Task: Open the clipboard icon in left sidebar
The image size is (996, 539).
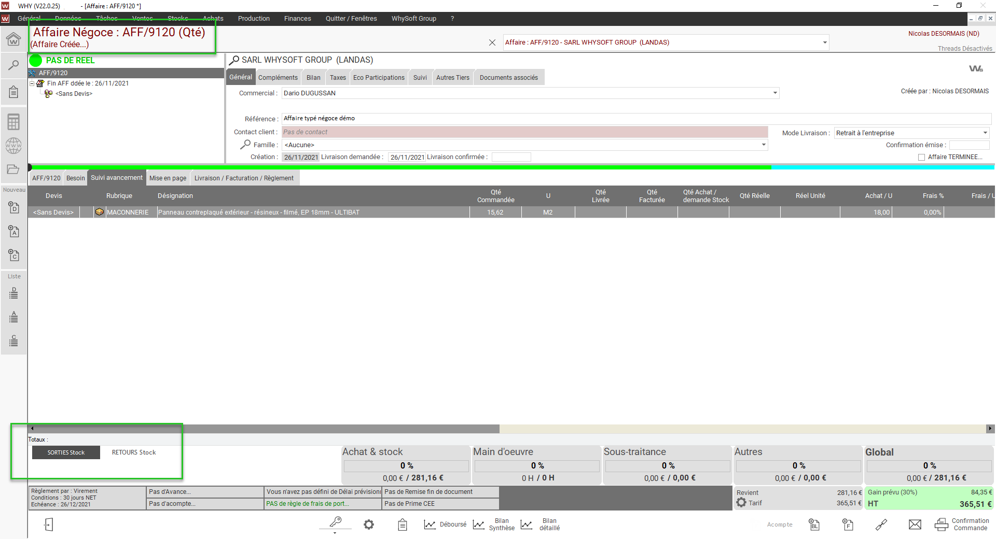Action: click(x=13, y=92)
